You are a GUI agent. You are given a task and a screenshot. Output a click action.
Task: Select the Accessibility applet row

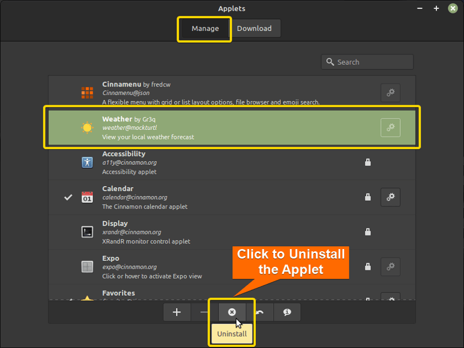tap(232, 162)
